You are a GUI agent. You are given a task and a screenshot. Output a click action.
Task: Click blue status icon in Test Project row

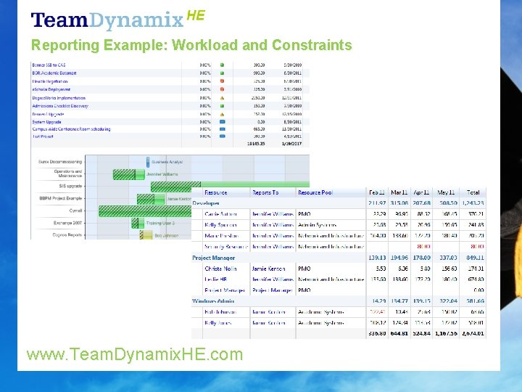[223, 136]
